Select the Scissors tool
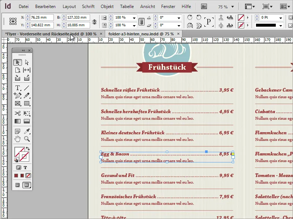The height and width of the screenshot is (219, 293). (x=18, y=113)
